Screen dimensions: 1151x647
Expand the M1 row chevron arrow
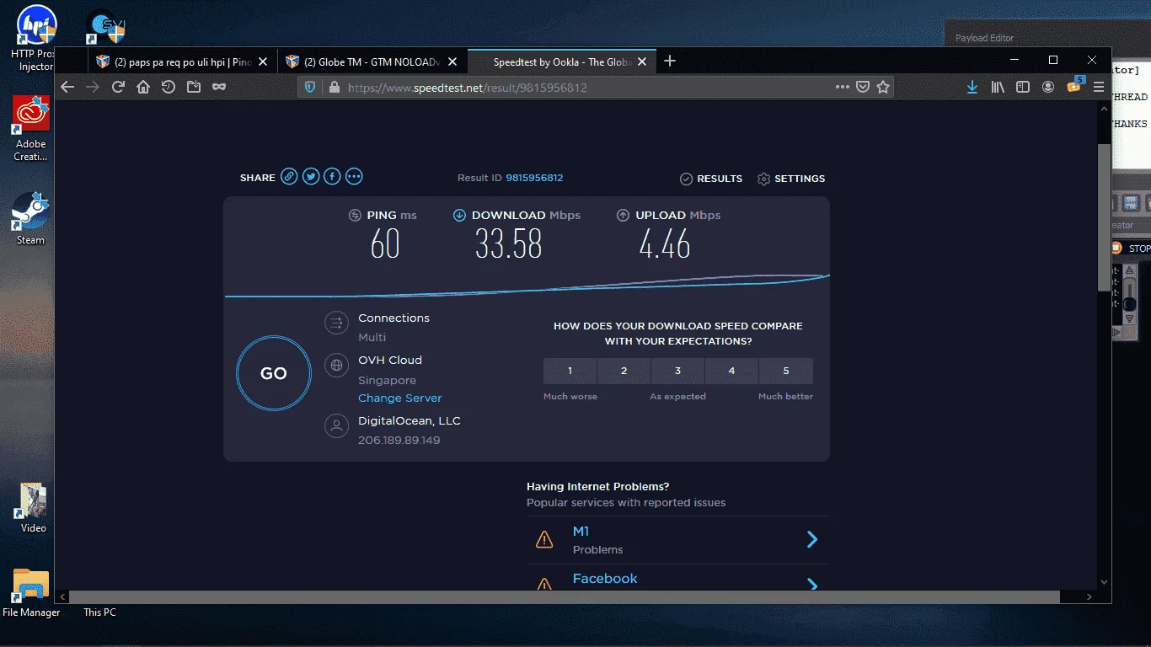coord(812,539)
